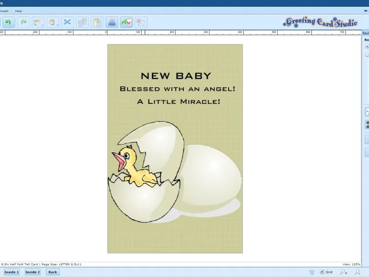Image resolution: width=369 pixels, height=277 pixels.
Task: Click the card size status bar text
Action: coord(41,264)
